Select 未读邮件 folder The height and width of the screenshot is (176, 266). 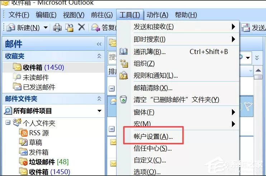click(35, 78)
